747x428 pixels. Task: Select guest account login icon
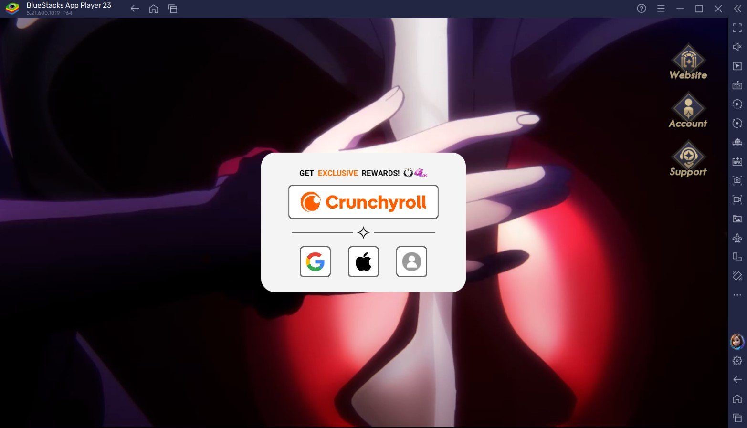point(411,261)
